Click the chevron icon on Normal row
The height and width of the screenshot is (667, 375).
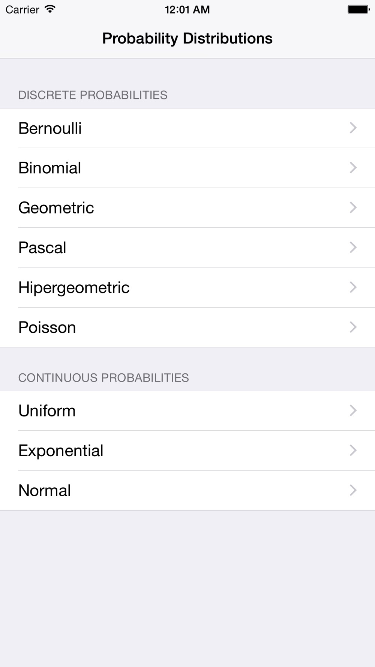click(x=353, y=490)
